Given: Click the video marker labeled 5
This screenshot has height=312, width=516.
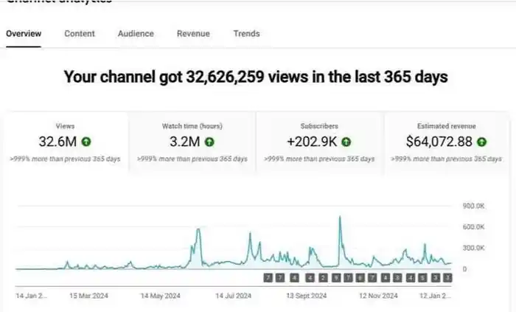Looking at the screenshot, I should [x=422, y=278].
